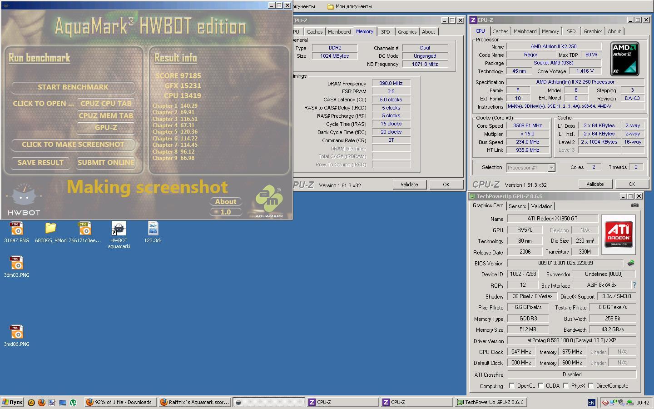Click OK in the right CPU-Z CPU window
This screenshot has width=654, height=409.
pos(632,184)
